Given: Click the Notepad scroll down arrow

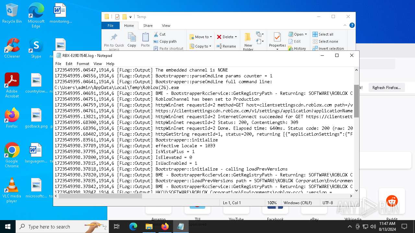Looking at the screenshot, I should [356, 191].
